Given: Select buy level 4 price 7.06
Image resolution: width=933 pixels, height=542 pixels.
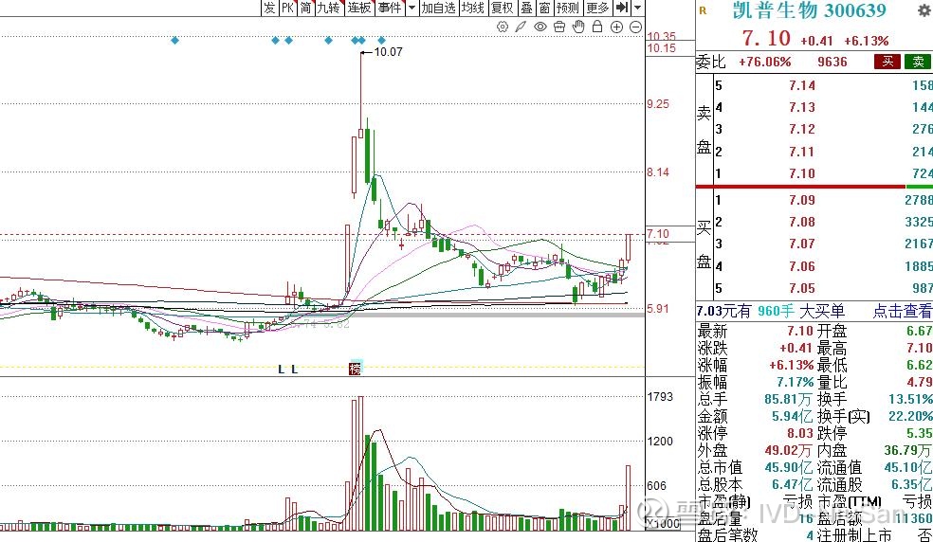Looking at the screenshot, I should tap(801, 266).
